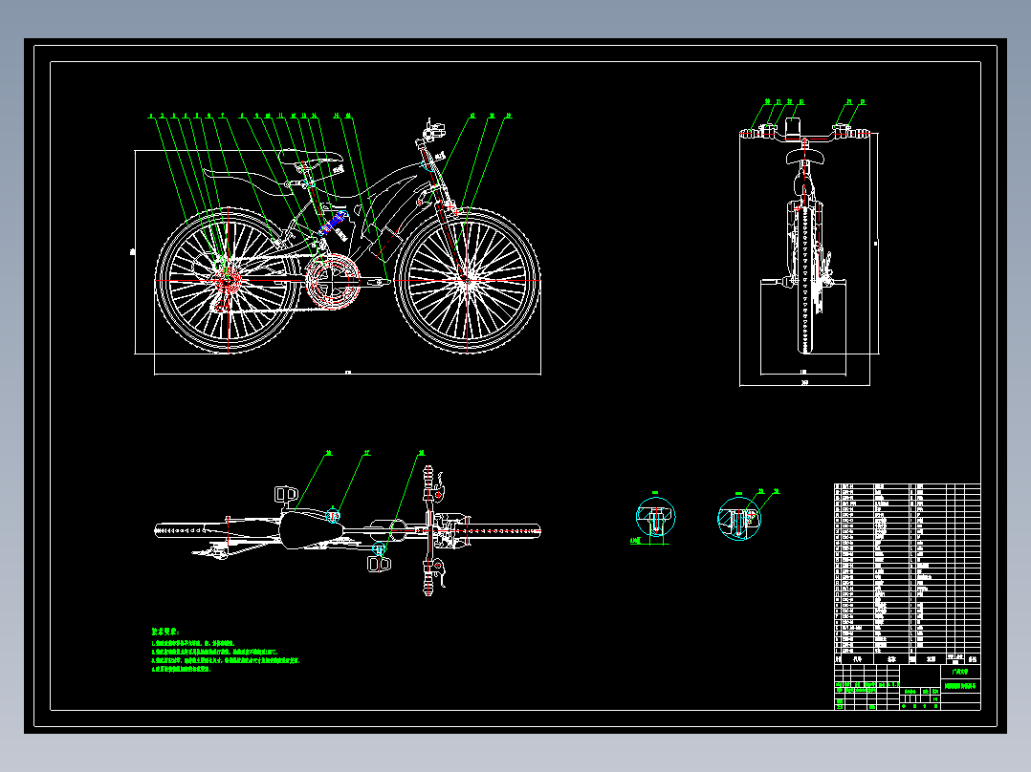This screenshot has height=772, width=1031.
Task: Click the lower pedal in the top view
Action: (379, 565)
